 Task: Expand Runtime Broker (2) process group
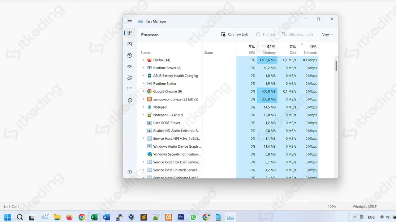point(143,68)
